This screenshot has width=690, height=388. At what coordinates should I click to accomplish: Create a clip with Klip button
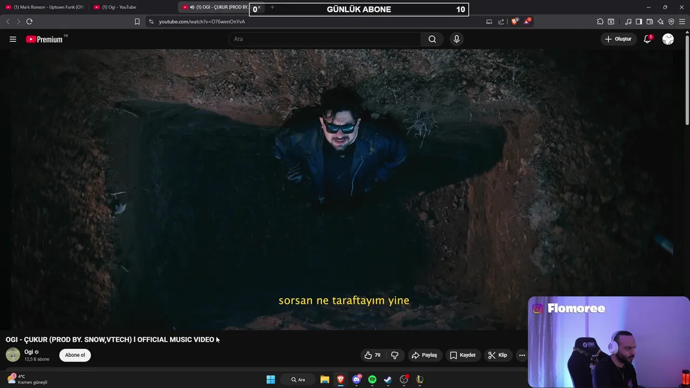click(498, 355)
